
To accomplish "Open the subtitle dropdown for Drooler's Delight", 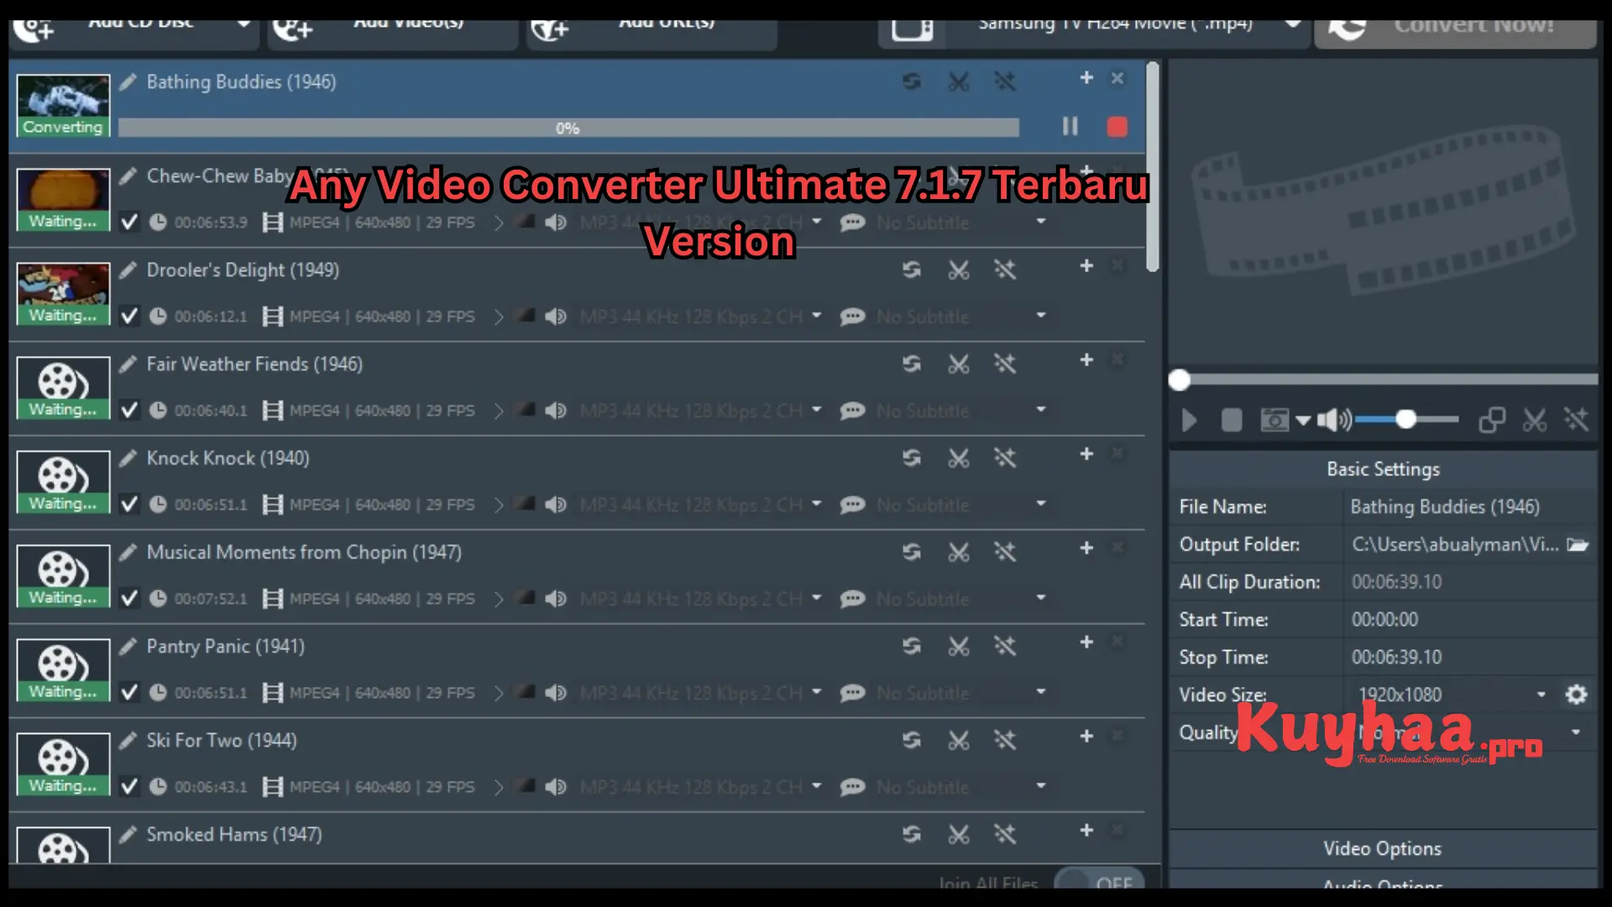I will 1041,316.
